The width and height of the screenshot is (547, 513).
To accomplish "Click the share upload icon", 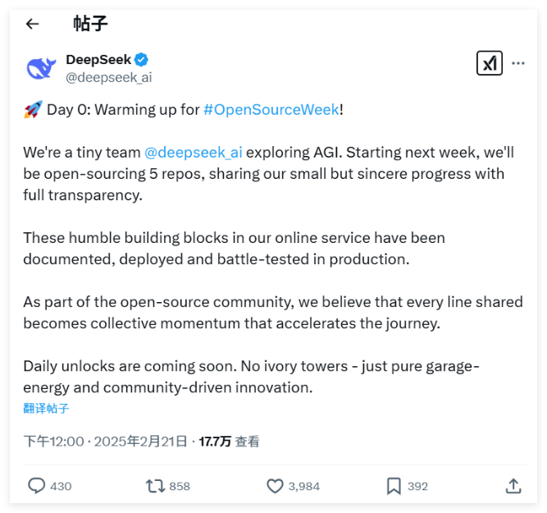I will 513,486.
